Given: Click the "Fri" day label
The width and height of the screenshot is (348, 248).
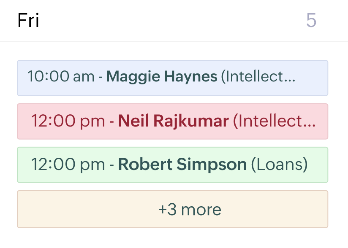Looking at the screenshot, I should click(x=28, y=21).
